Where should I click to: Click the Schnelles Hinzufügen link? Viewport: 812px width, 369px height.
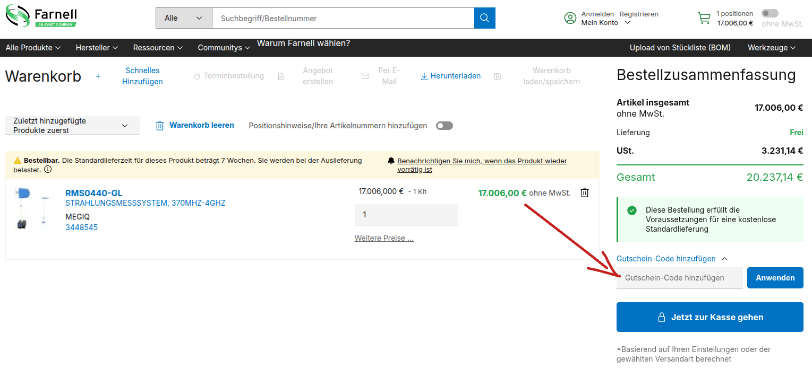142,76
